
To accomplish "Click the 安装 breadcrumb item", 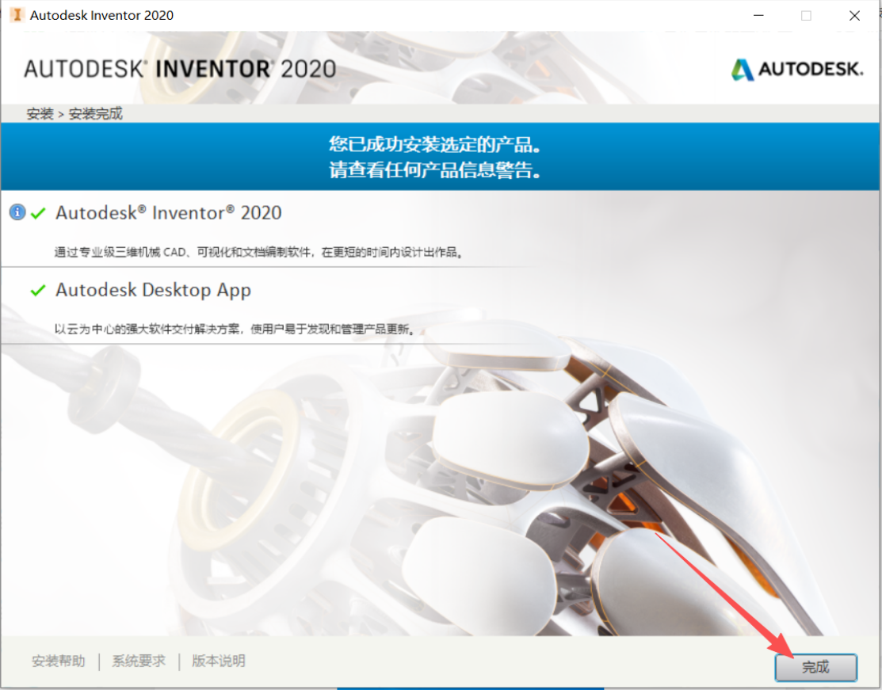I will tap(40, 113).
